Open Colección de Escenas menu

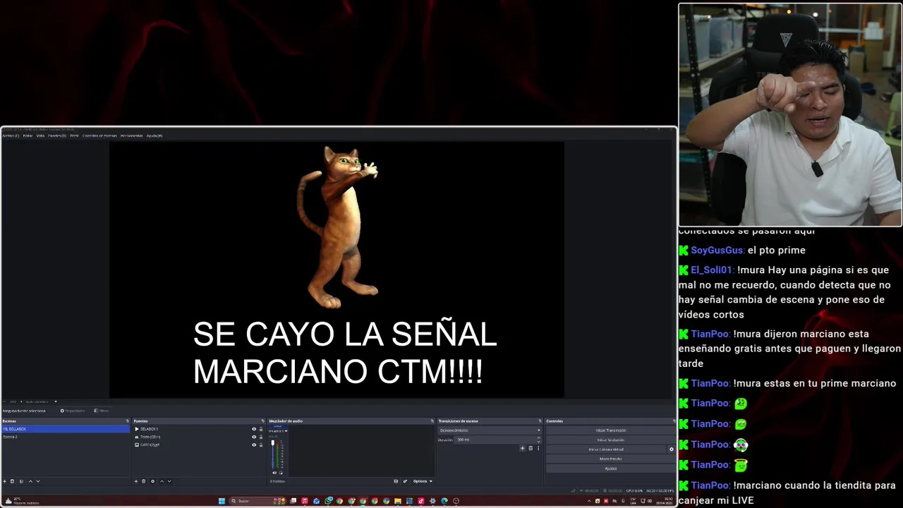point(99,135)
